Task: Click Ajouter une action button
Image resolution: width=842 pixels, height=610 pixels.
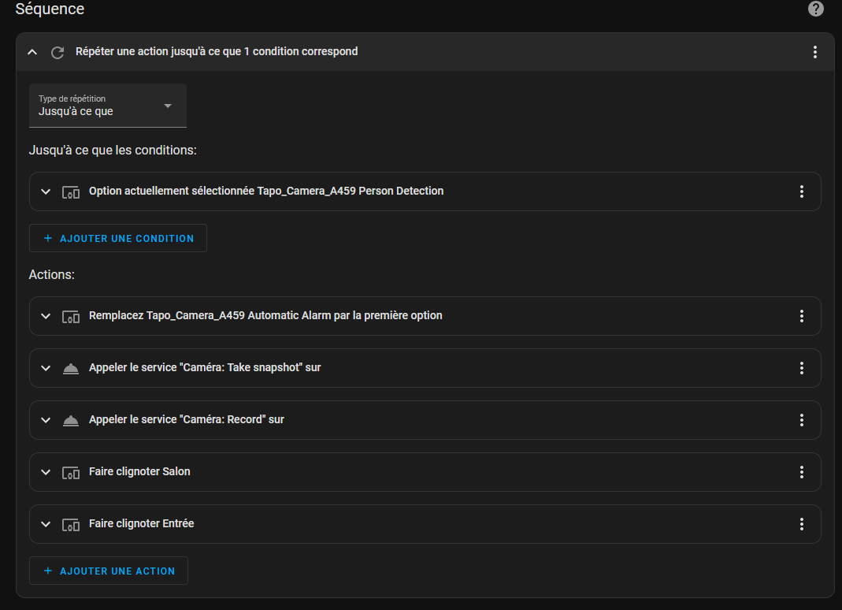Action: (109, 571)
